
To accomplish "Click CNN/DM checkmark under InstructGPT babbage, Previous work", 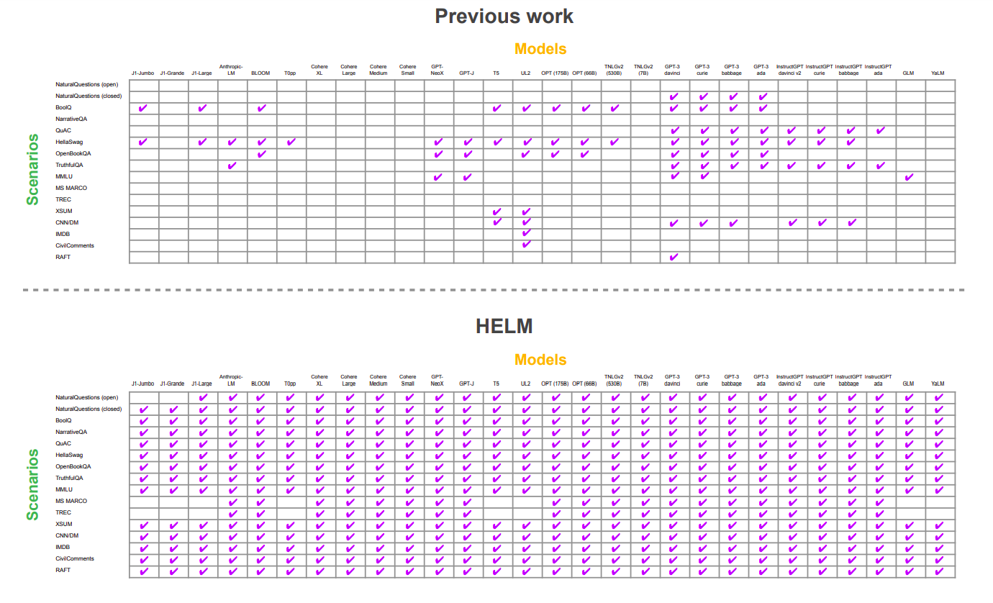I will [x=851, y=222].
